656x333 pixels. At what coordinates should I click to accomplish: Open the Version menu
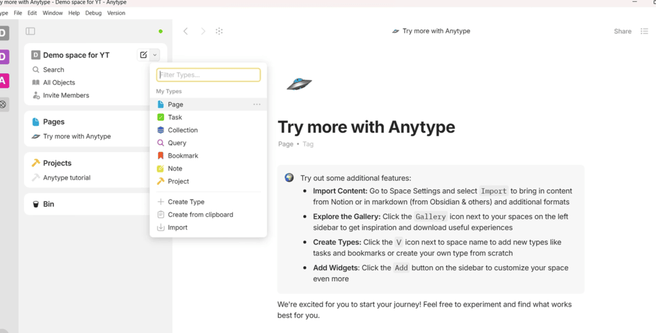tap(116, 13)
